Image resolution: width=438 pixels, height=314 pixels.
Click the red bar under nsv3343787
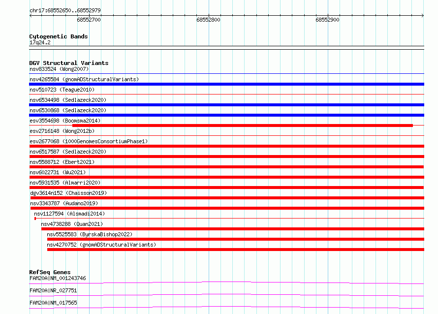pyautogui.click(x=227, y=208)
